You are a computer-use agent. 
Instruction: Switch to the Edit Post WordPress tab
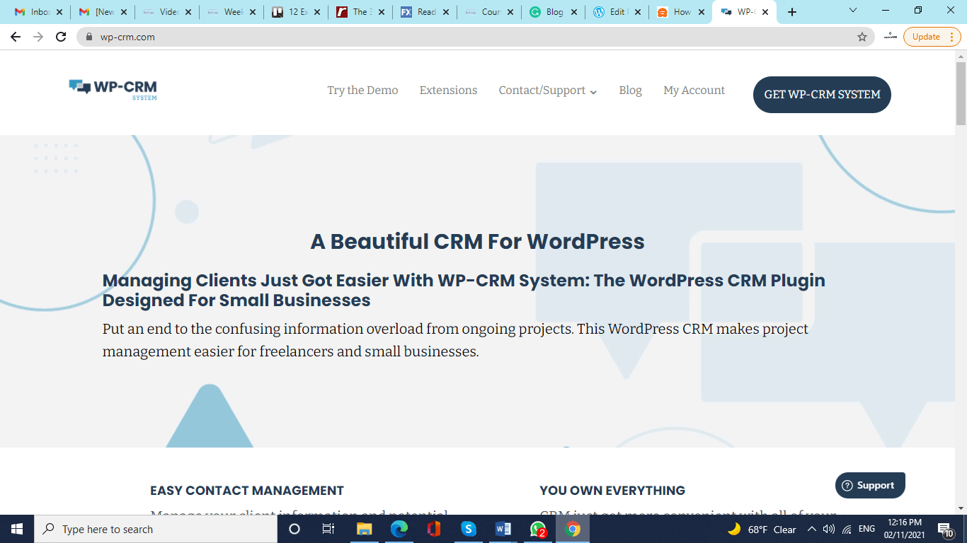point(613,11)
